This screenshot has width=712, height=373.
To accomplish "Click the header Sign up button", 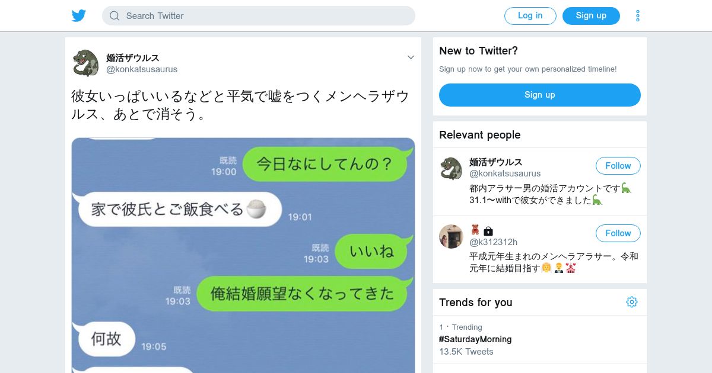I will (x=591, y=16).
